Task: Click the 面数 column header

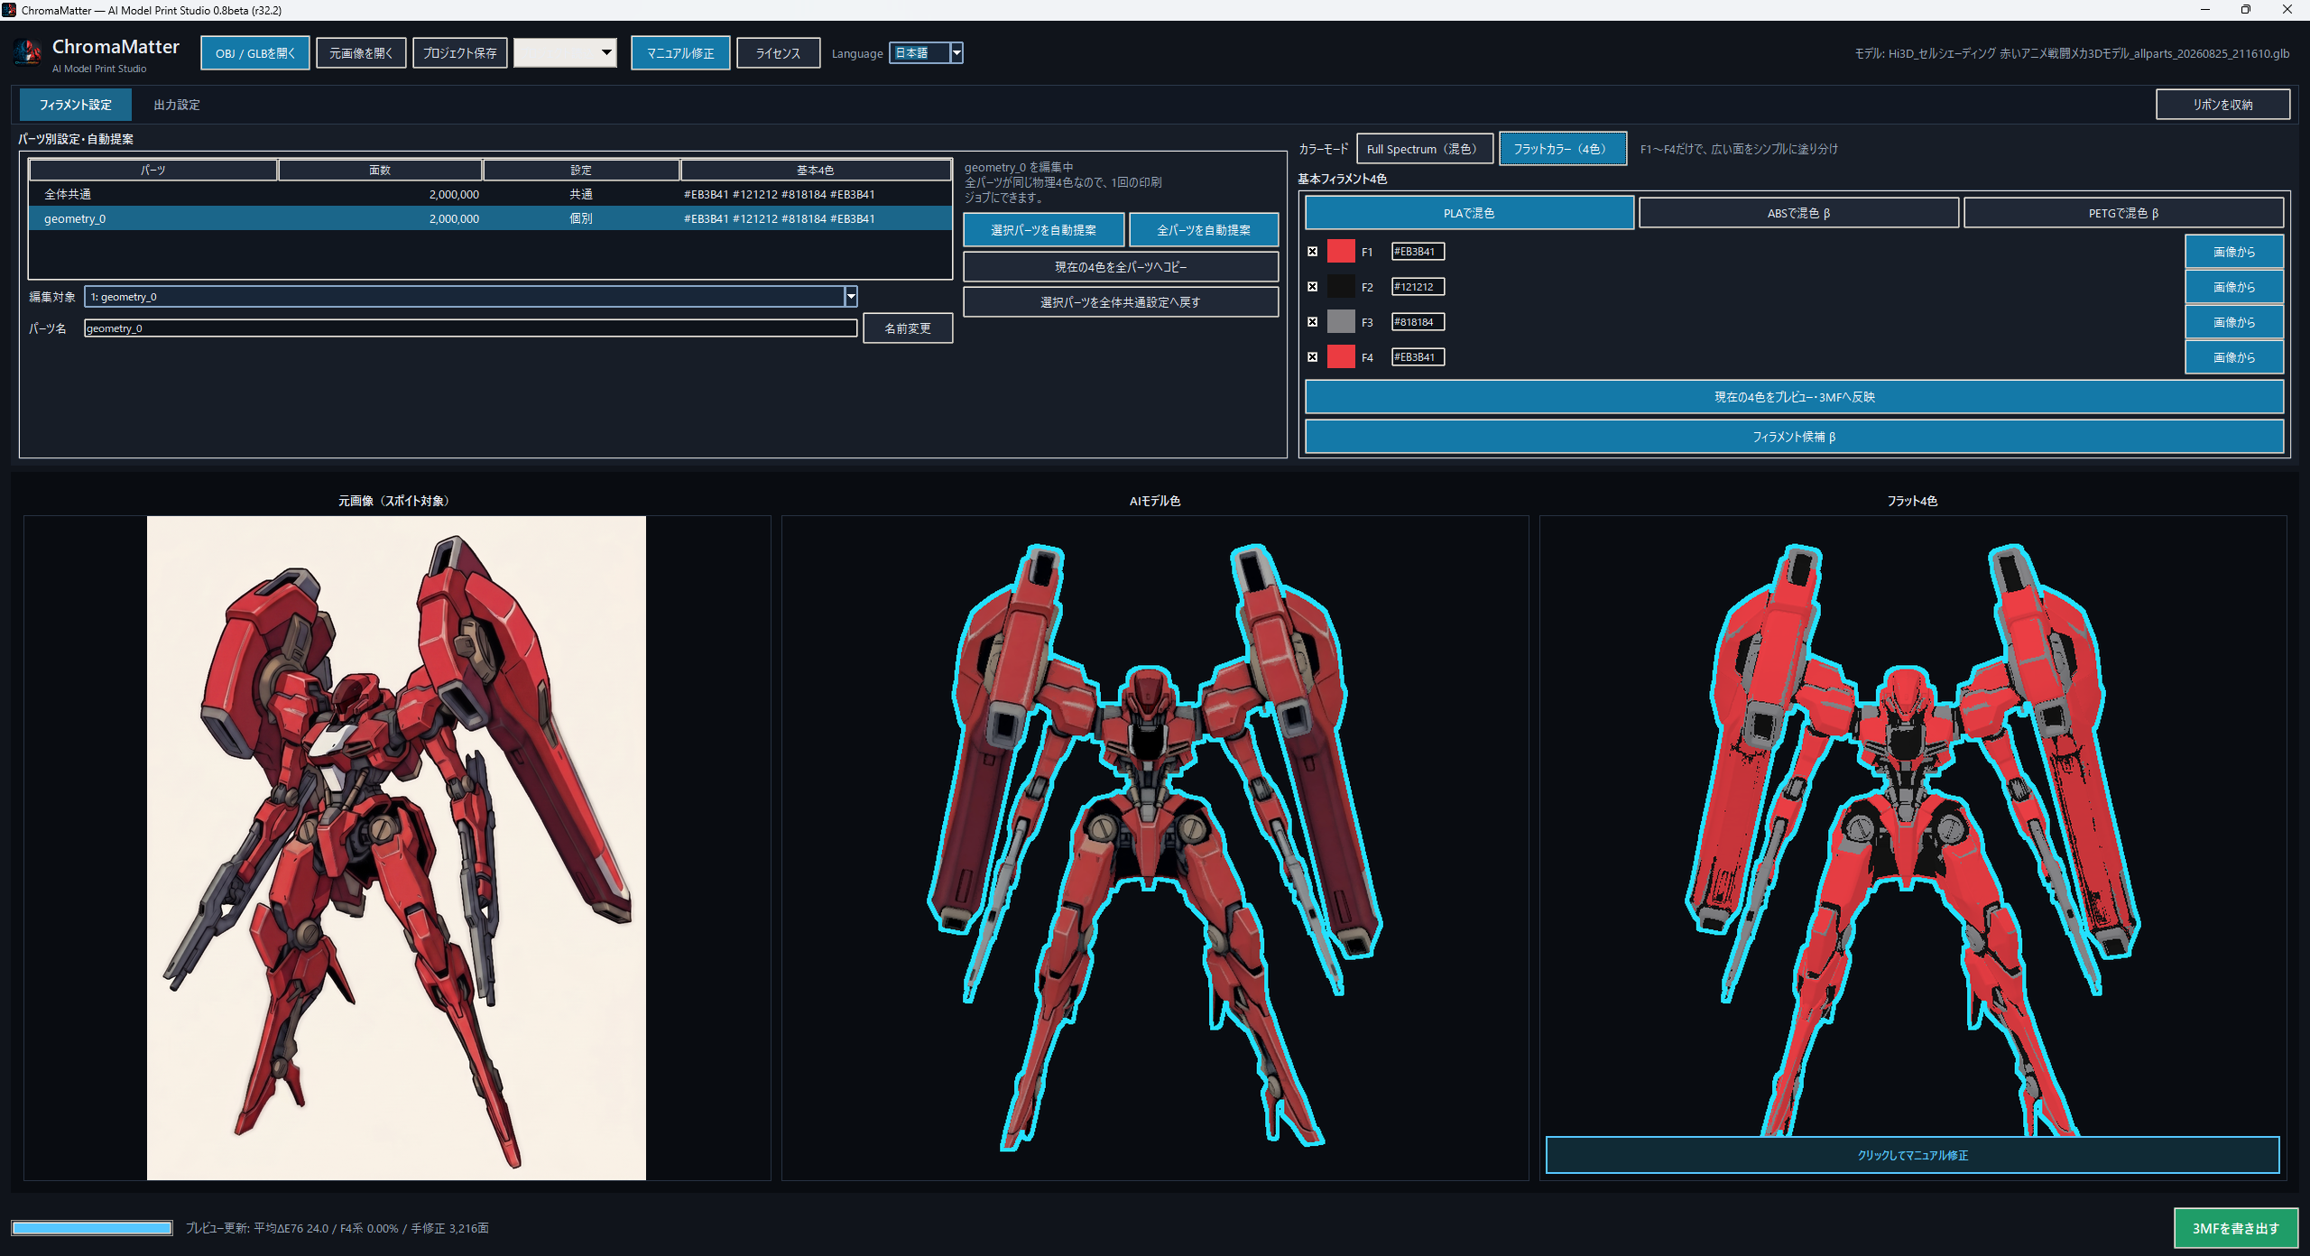Action: pos(380,170)
